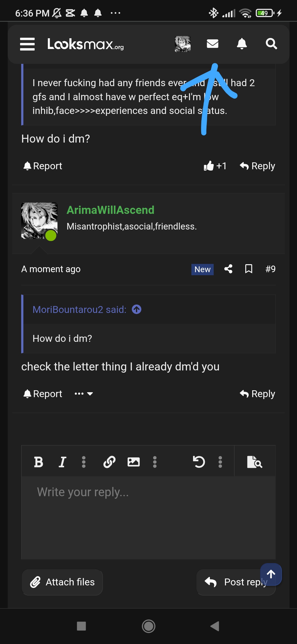Toggle bold formatting in the editor

pyautogui.click(x=38, y=462)
